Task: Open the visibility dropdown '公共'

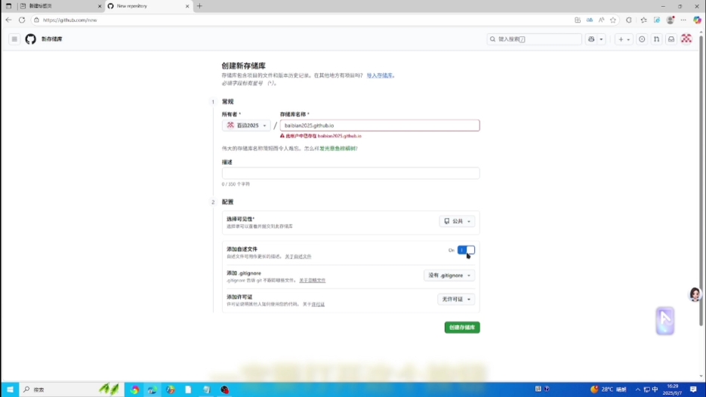Action: (x=457, y=221)
